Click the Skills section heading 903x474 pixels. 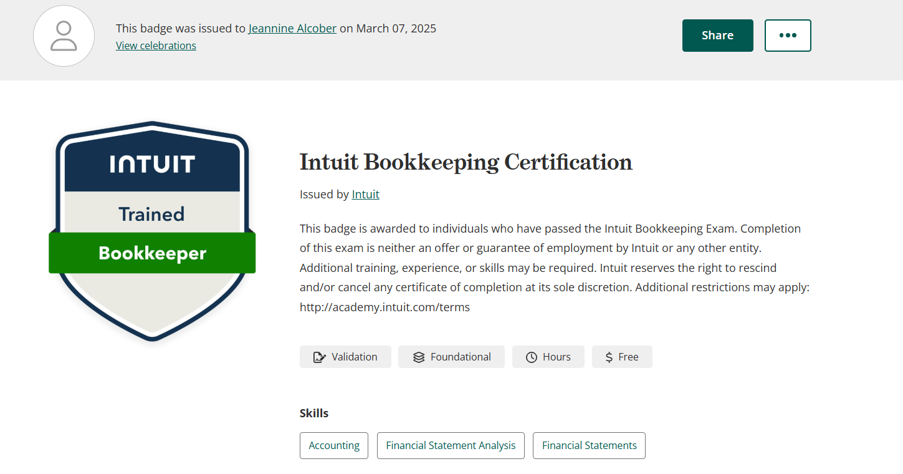click(x=314, y=414)
